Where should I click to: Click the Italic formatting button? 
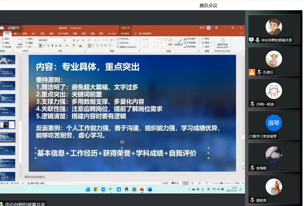pos(44,45)
